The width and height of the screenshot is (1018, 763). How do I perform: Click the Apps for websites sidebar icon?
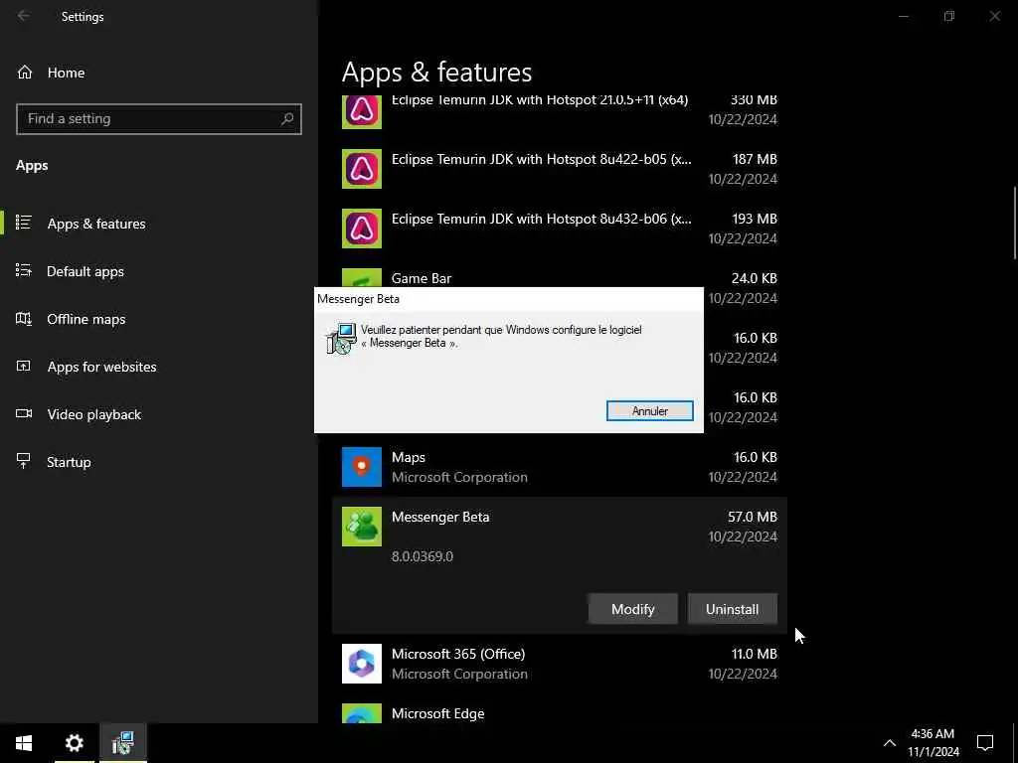tap(24, 366)
